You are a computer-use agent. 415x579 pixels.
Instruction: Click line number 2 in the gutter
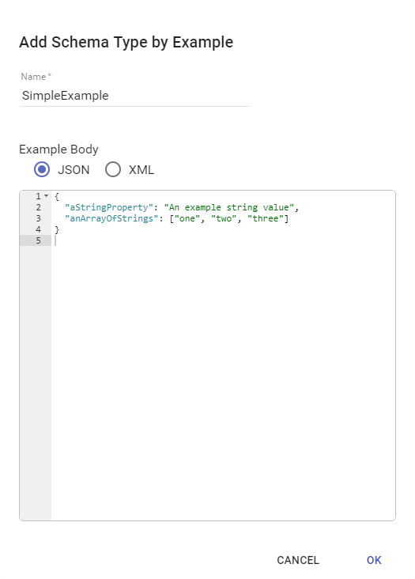coord(39,207)
